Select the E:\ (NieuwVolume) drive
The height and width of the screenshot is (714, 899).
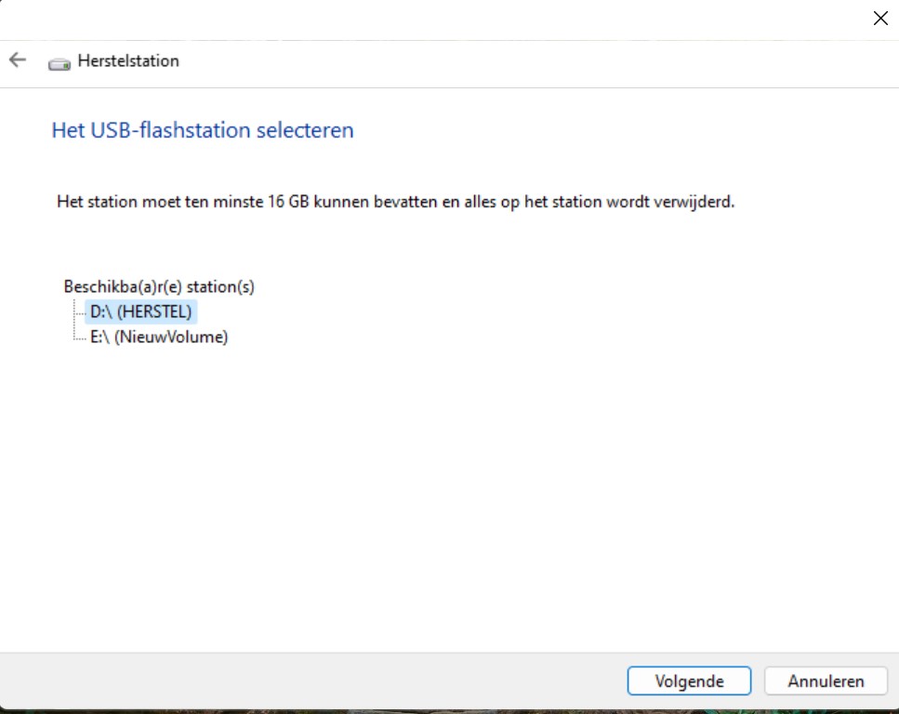pos(158,337)
